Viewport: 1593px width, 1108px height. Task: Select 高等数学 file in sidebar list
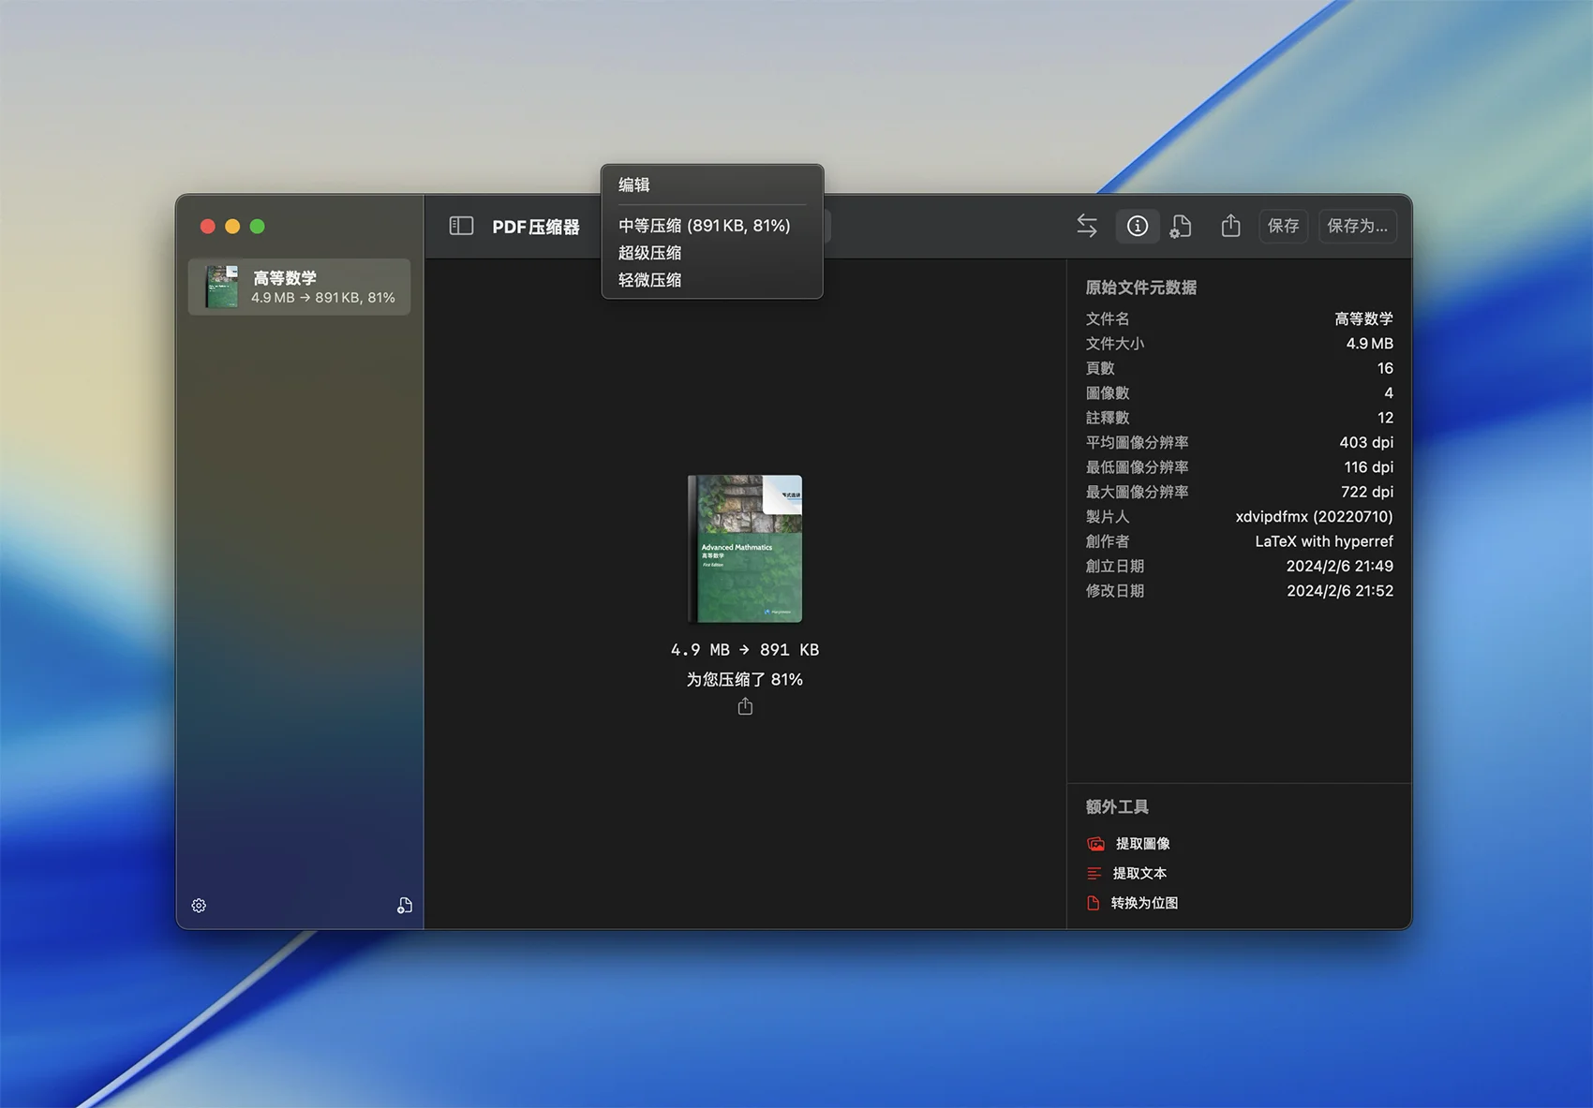pos(300,287)
